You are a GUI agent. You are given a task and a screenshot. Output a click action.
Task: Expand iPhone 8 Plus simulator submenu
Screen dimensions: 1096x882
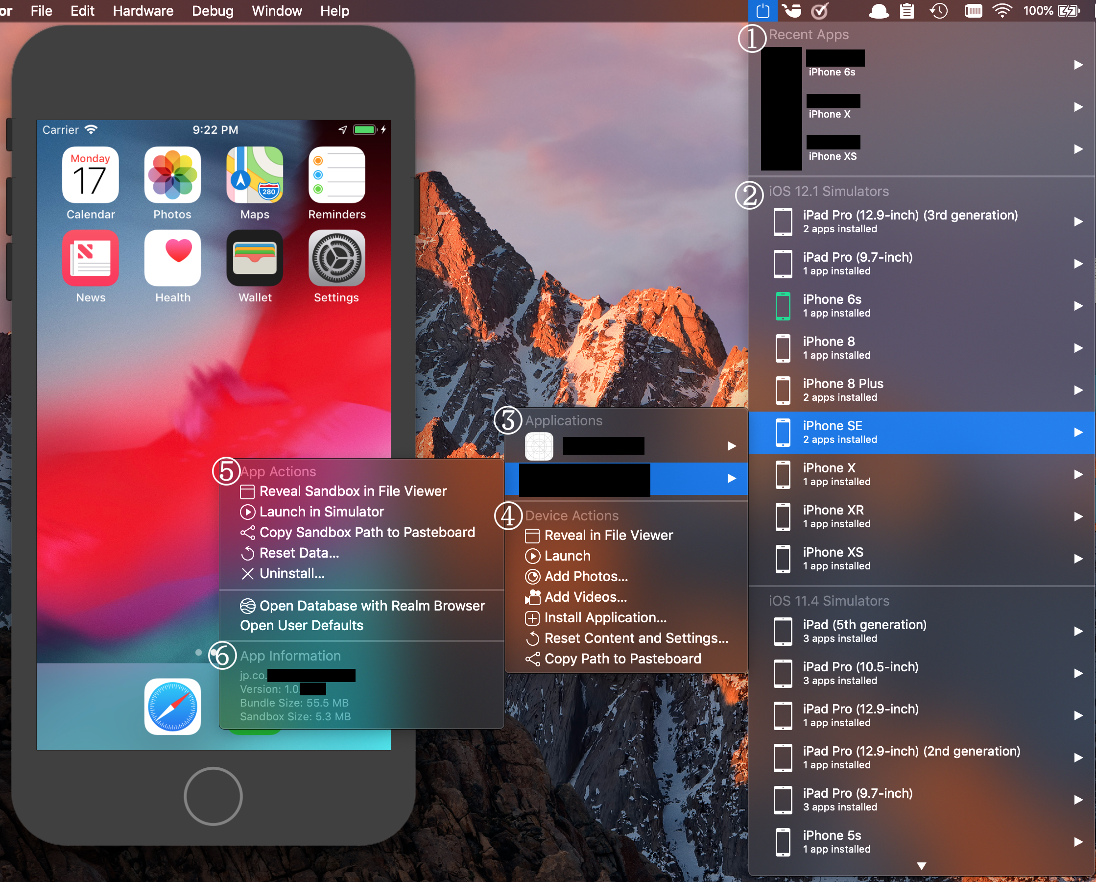(x=922, y=390)
